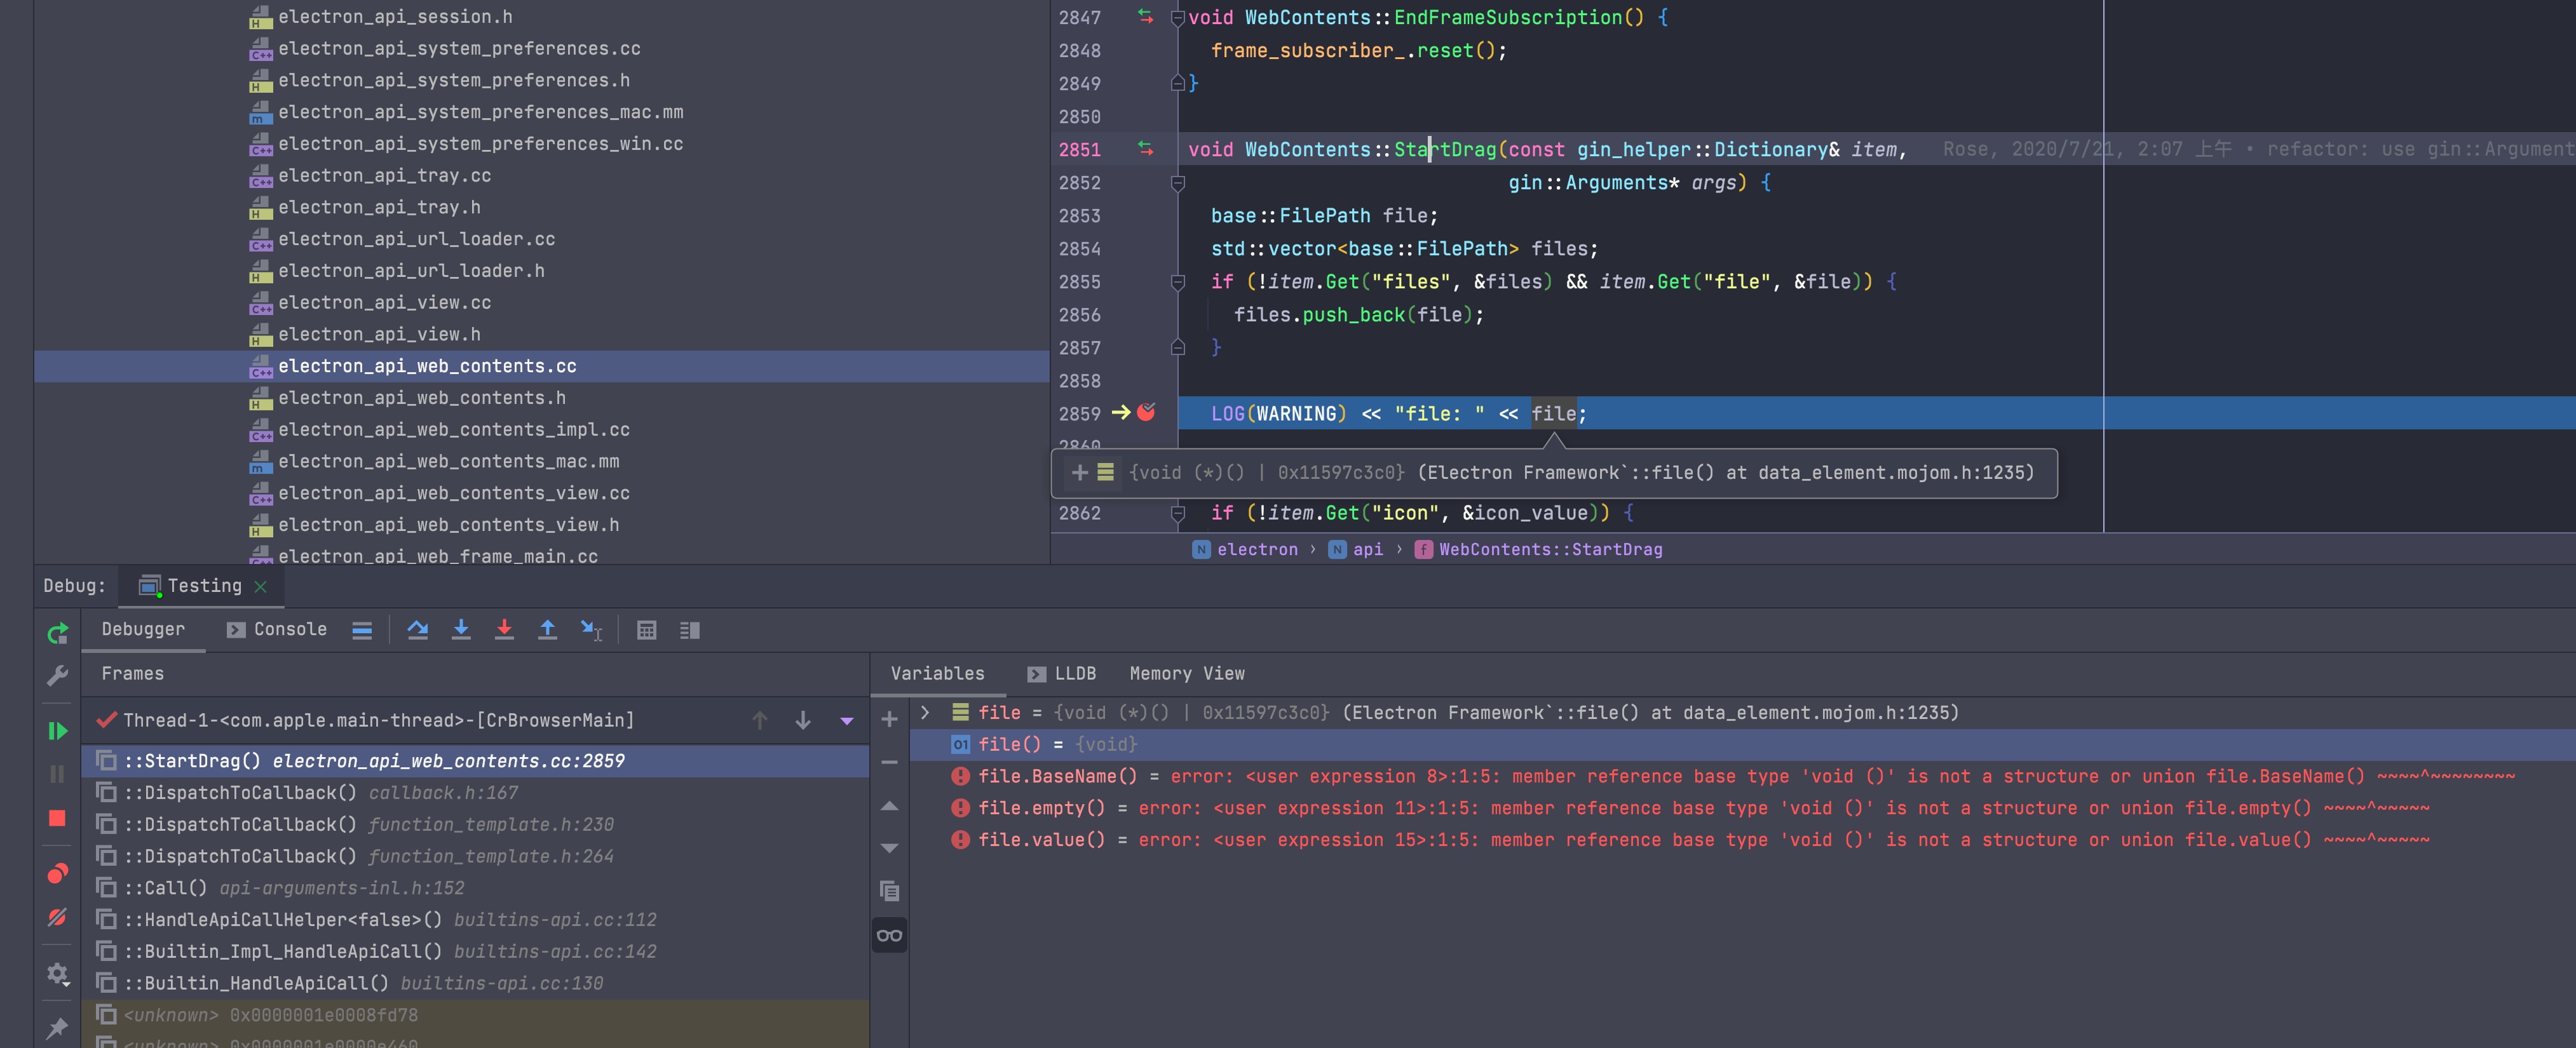Click the Step Out arrow icon
Image resolution: width=2576 pixels, height=1048 pixels.
click(x=547, y=630)
